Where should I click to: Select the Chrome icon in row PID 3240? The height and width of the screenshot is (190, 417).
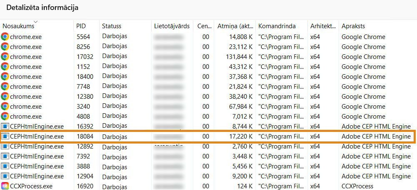(5, 106)
